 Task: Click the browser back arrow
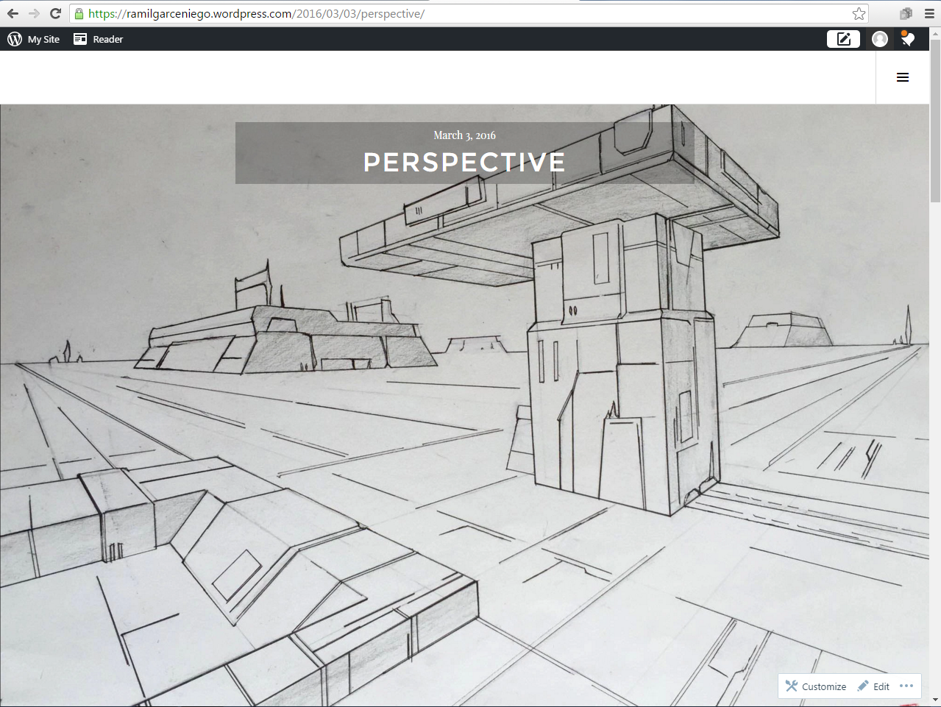pyautogui.click(x=14, y=13)
